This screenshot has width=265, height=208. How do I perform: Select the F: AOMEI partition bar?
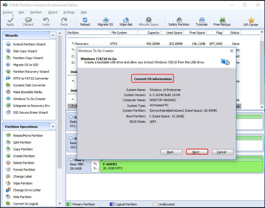point(182,165)
